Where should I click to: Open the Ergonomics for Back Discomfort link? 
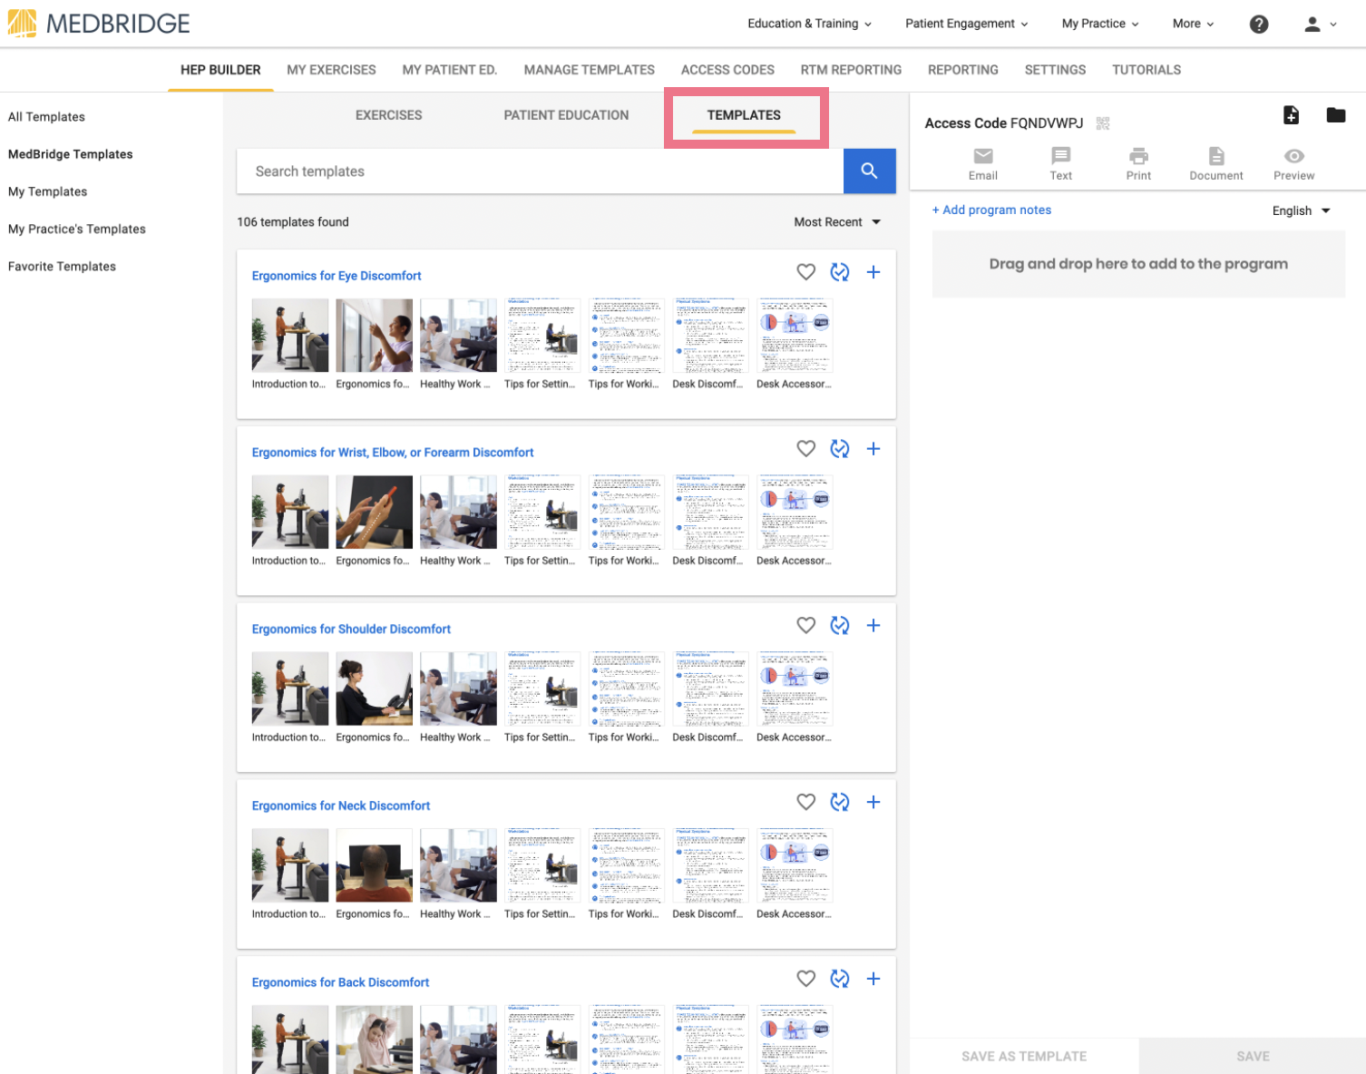tap(340, 982)
